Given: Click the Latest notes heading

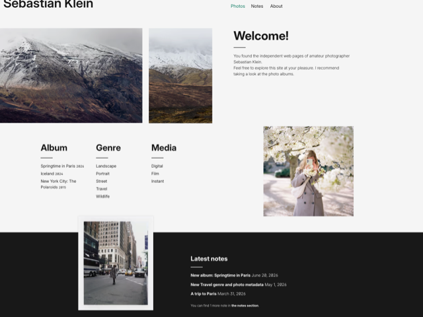Looking at the screenshot, I should coord(209,259).
